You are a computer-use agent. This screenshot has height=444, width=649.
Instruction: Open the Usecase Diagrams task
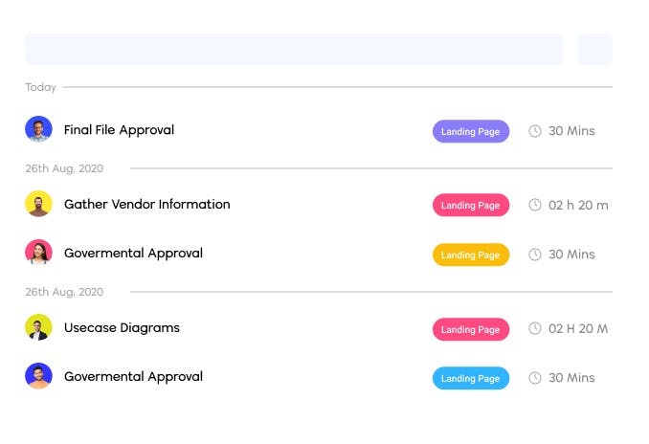[x=122, y=327]
